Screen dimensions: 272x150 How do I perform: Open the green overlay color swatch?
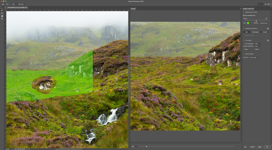[x=248, y=23]
